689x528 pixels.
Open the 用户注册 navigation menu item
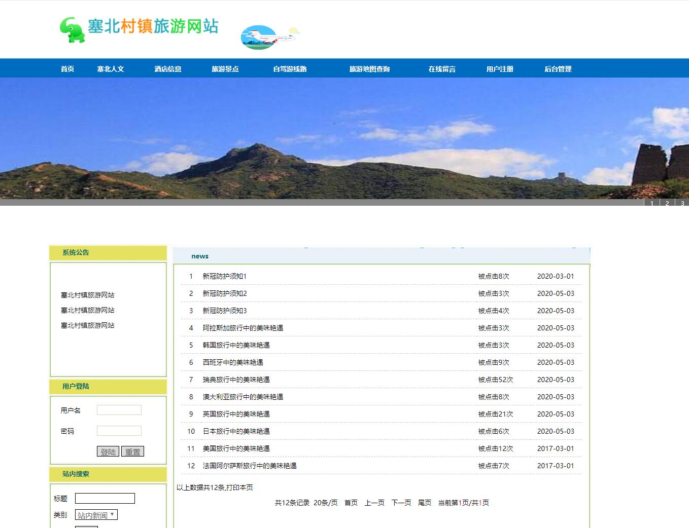pyautogui.click(x=500, y=68)
